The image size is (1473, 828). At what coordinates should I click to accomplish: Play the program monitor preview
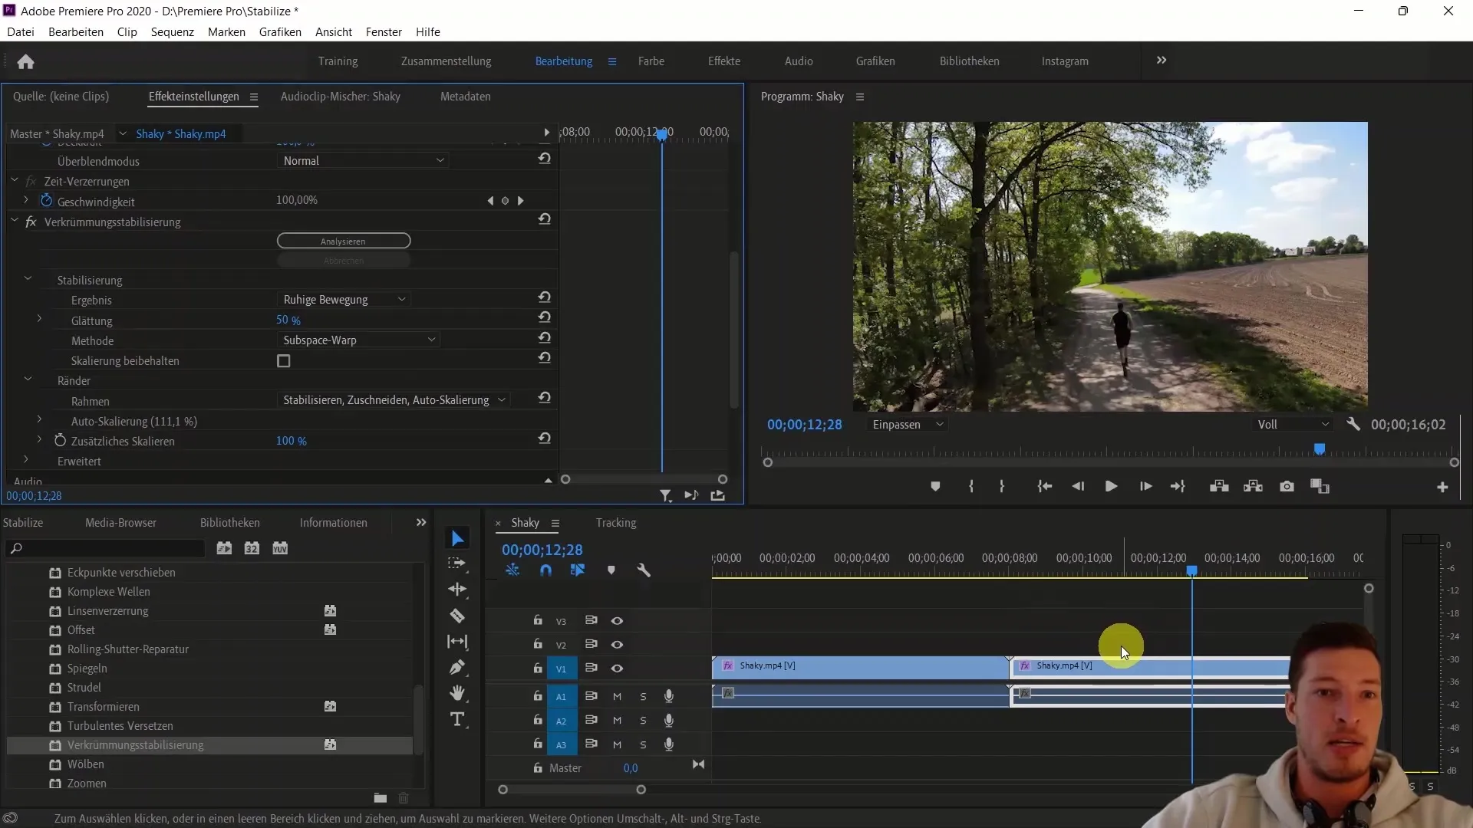(x=1110, y=487)
